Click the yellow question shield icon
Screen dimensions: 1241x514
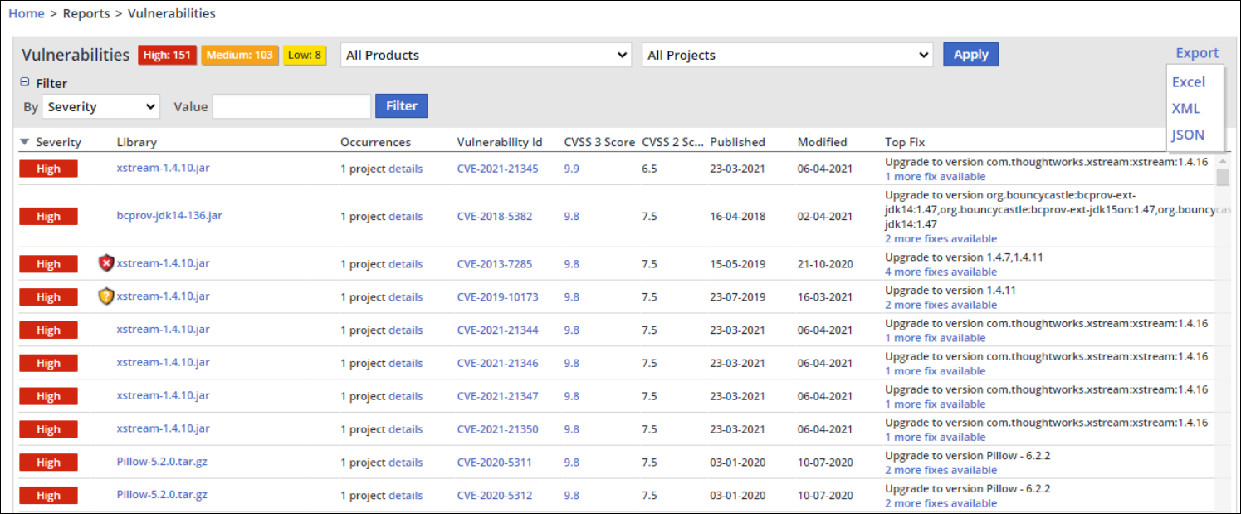tap(106, 296)
